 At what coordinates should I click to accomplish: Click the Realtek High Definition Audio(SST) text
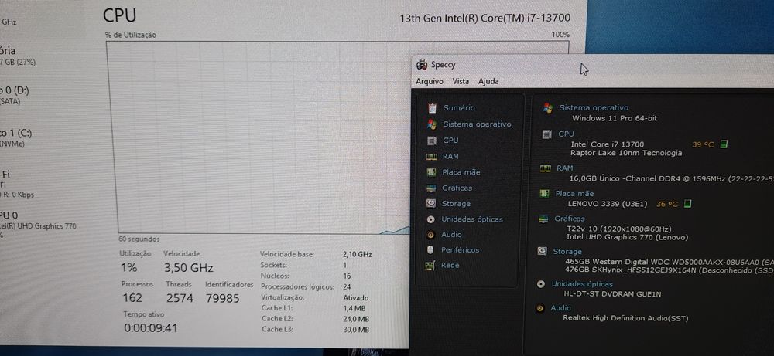[625, 319]
